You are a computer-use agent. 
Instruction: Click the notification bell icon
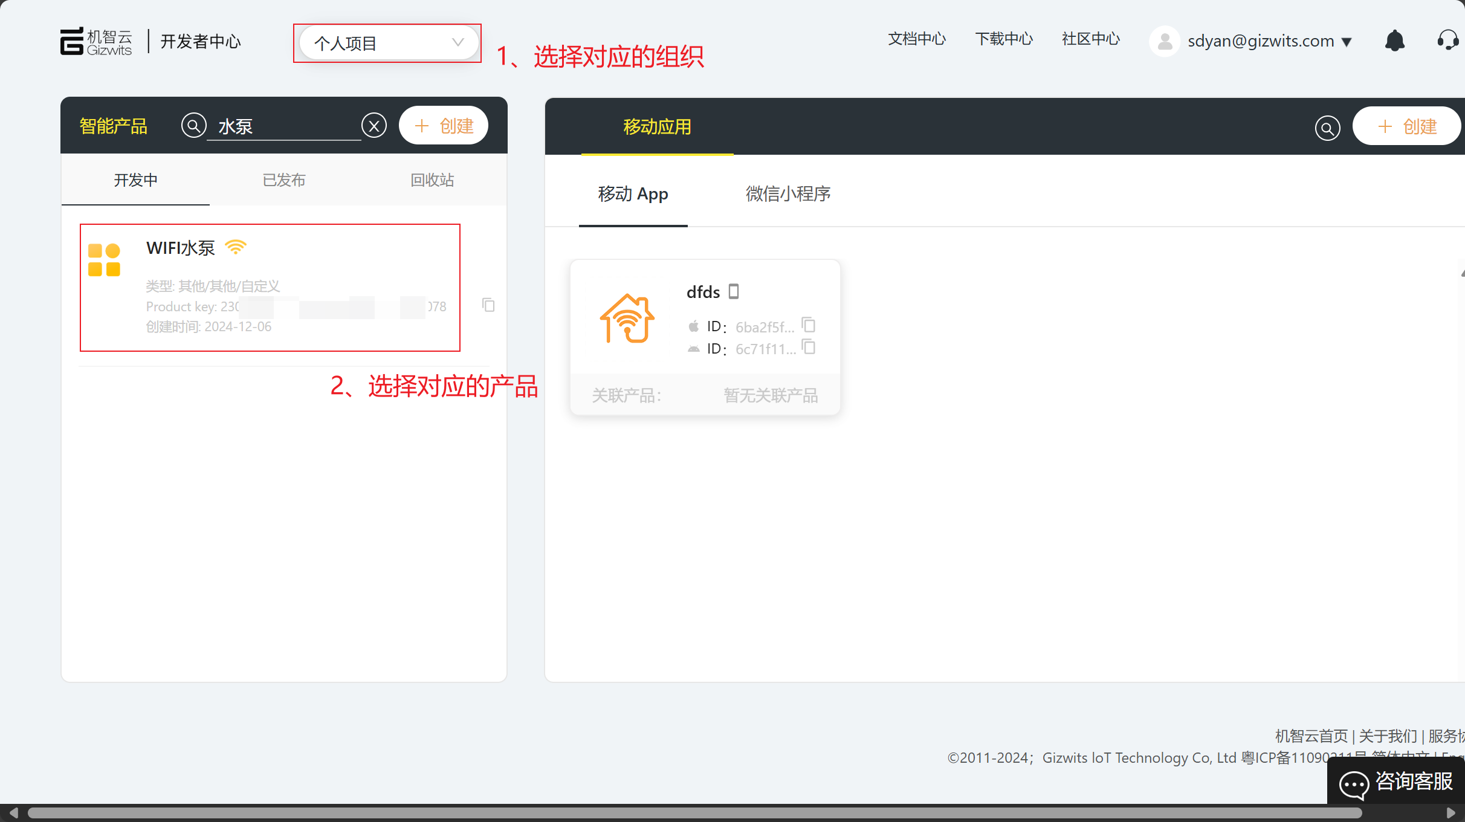(1394, 41)
